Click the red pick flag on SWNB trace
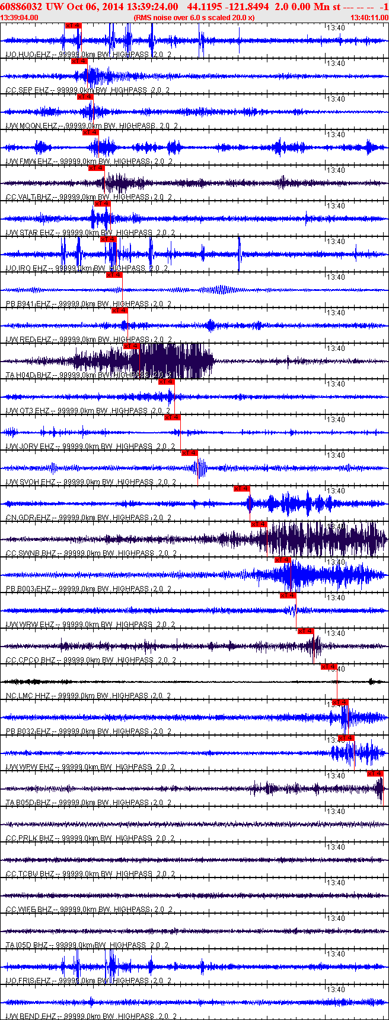Image resolution: width=389 pixels, height=1020 pixels. [x=259, y=524]
